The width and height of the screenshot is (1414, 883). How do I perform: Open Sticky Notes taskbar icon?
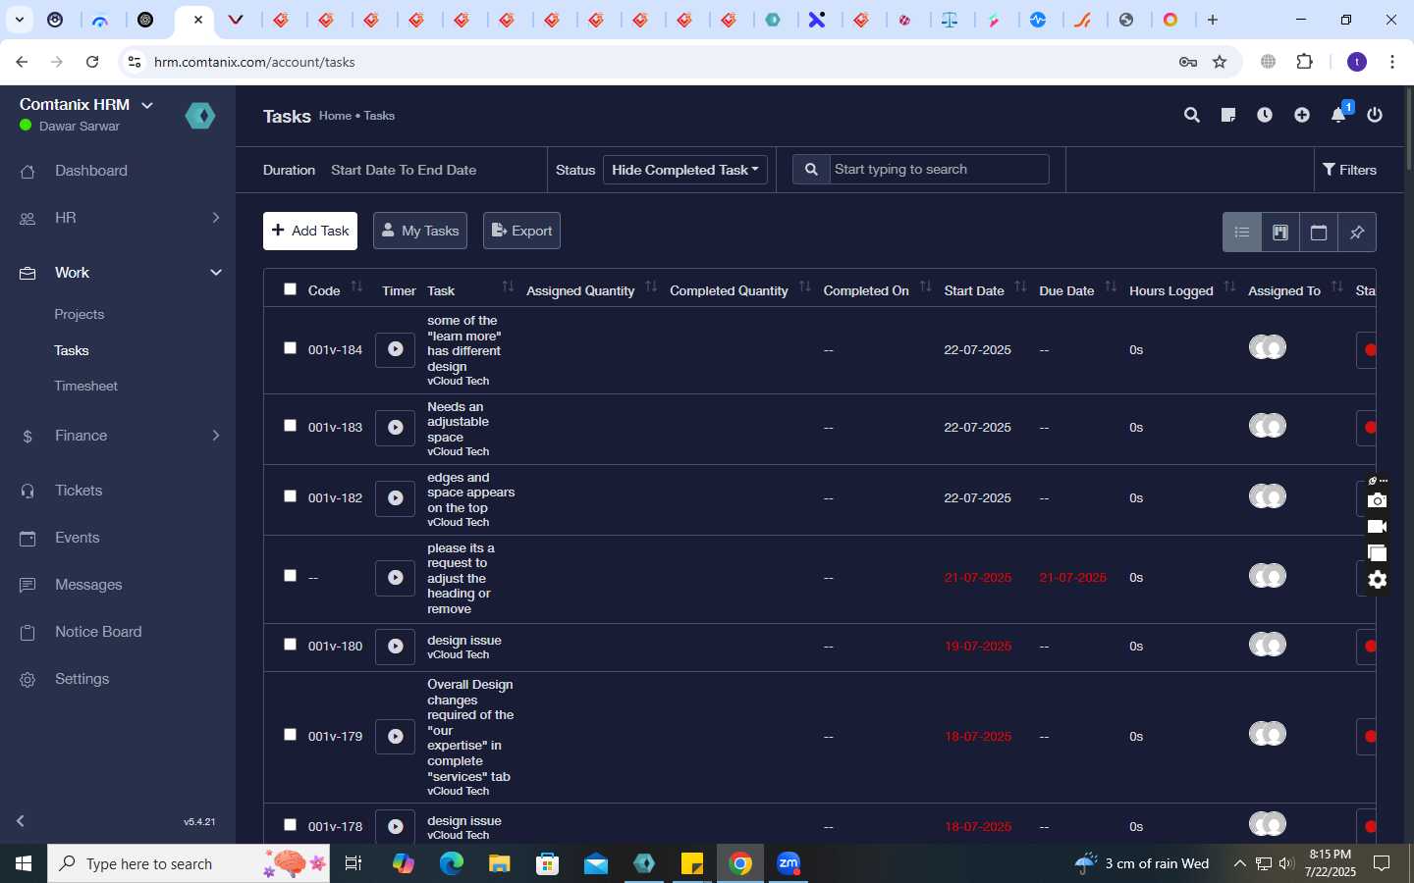point(692,863)
